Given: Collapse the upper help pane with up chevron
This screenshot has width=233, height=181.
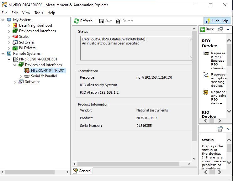Looking at the screenshot, I should (x=228, y=29).
